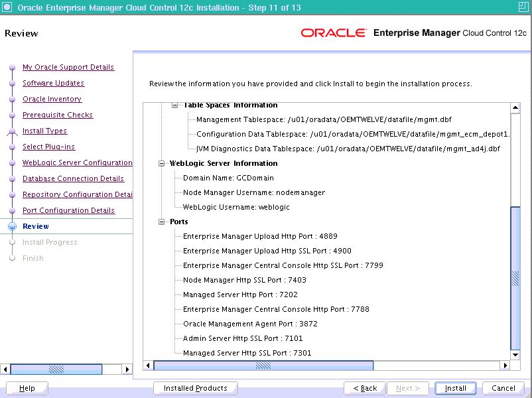Click the Review step indicator icon
Viewport: 532px width, 398px height.
pos(11,226)
